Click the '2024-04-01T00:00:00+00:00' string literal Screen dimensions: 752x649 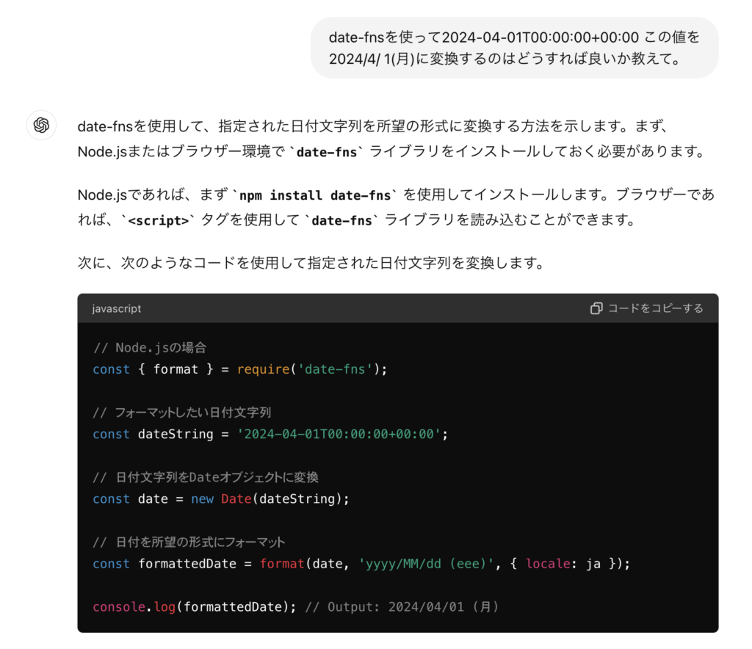point(339,434)
